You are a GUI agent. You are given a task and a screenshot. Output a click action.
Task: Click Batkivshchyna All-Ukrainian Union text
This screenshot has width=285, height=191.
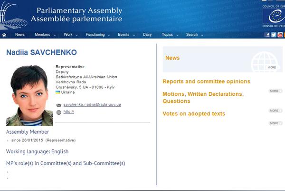click(x=86, y=77)
